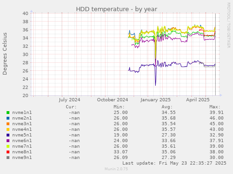This screenshot has width=233, height=174.
Task: Click the 30 value on y-axis
Action: point(25,54)
